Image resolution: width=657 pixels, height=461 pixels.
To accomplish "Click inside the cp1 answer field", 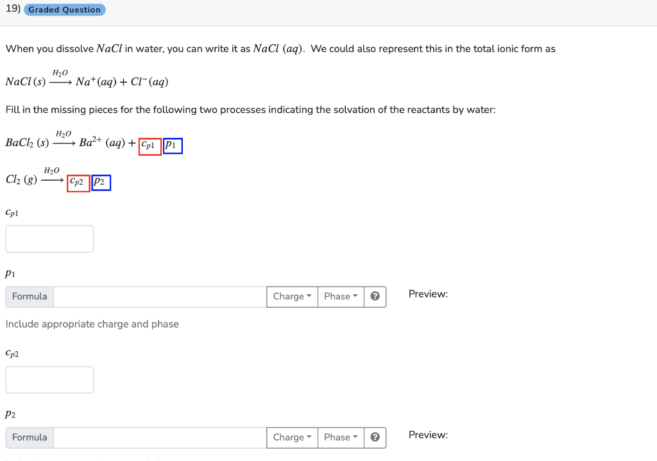I will click(x=49, y=239).
